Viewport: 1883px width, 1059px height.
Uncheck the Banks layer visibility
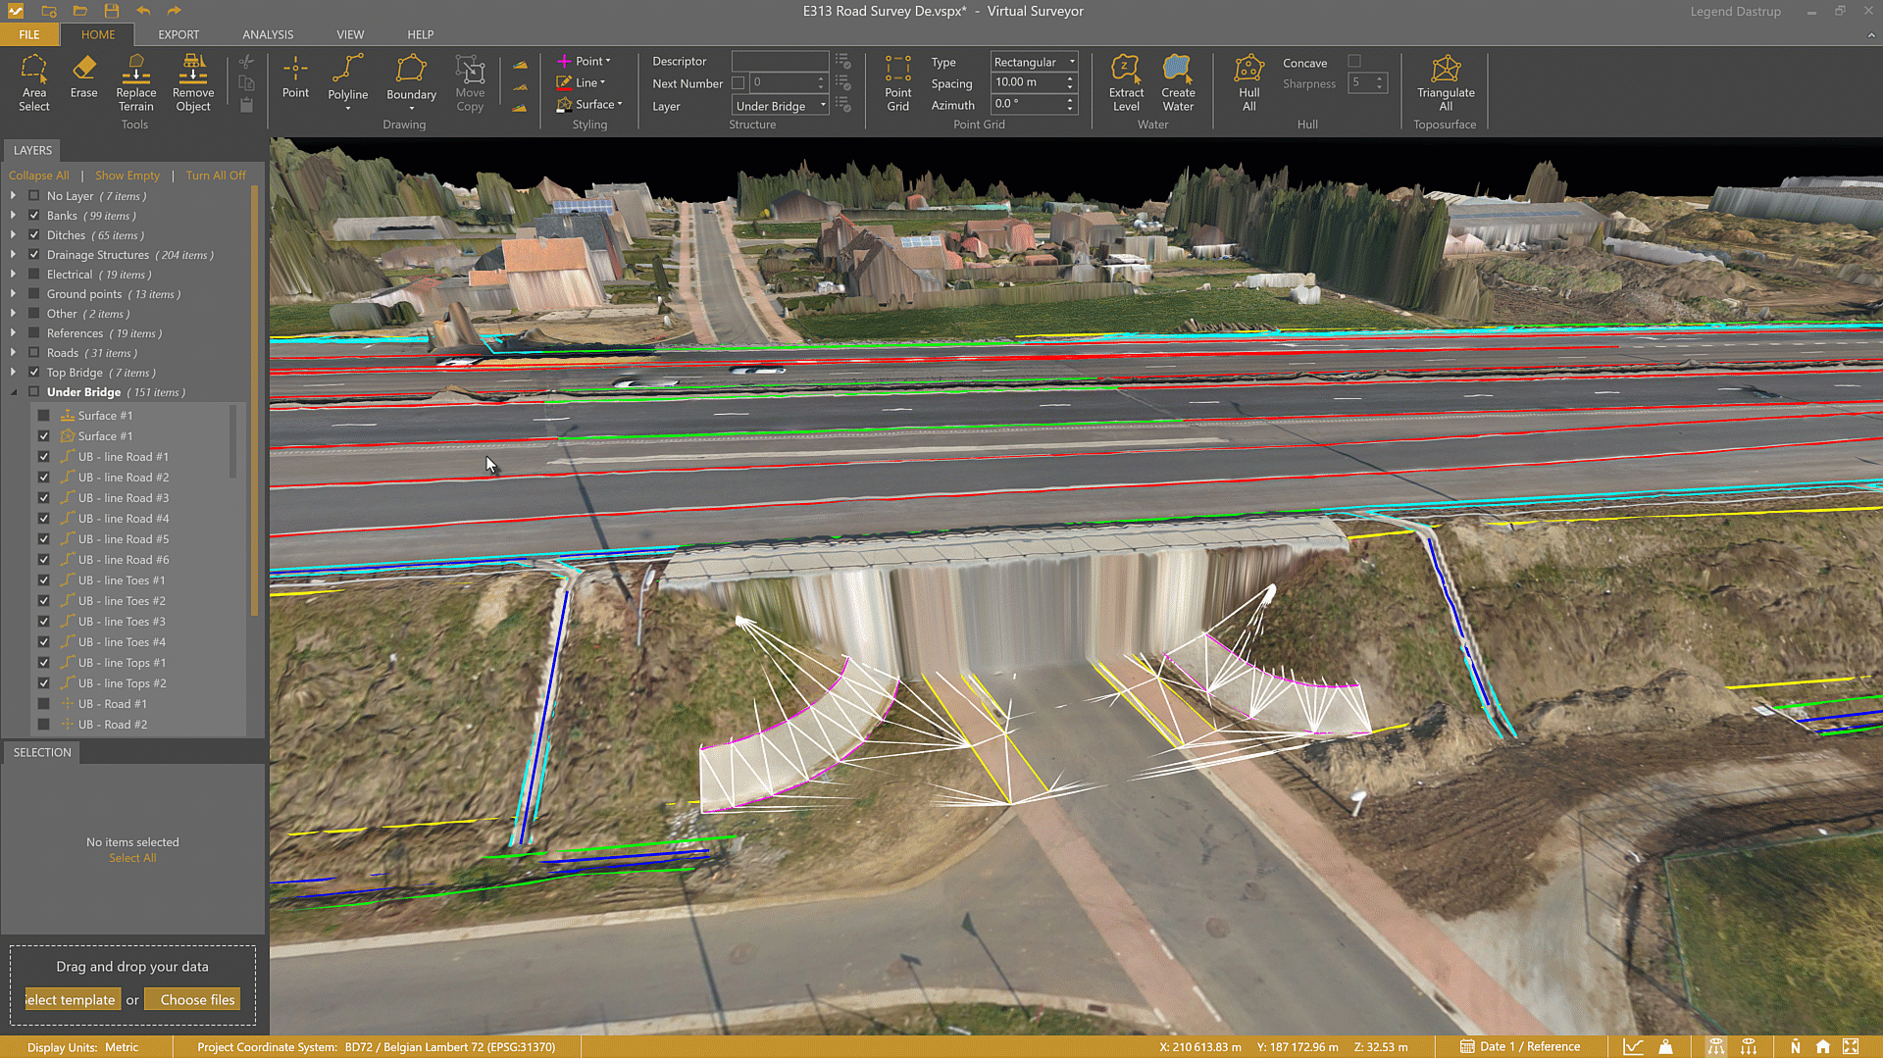point(32,216)
